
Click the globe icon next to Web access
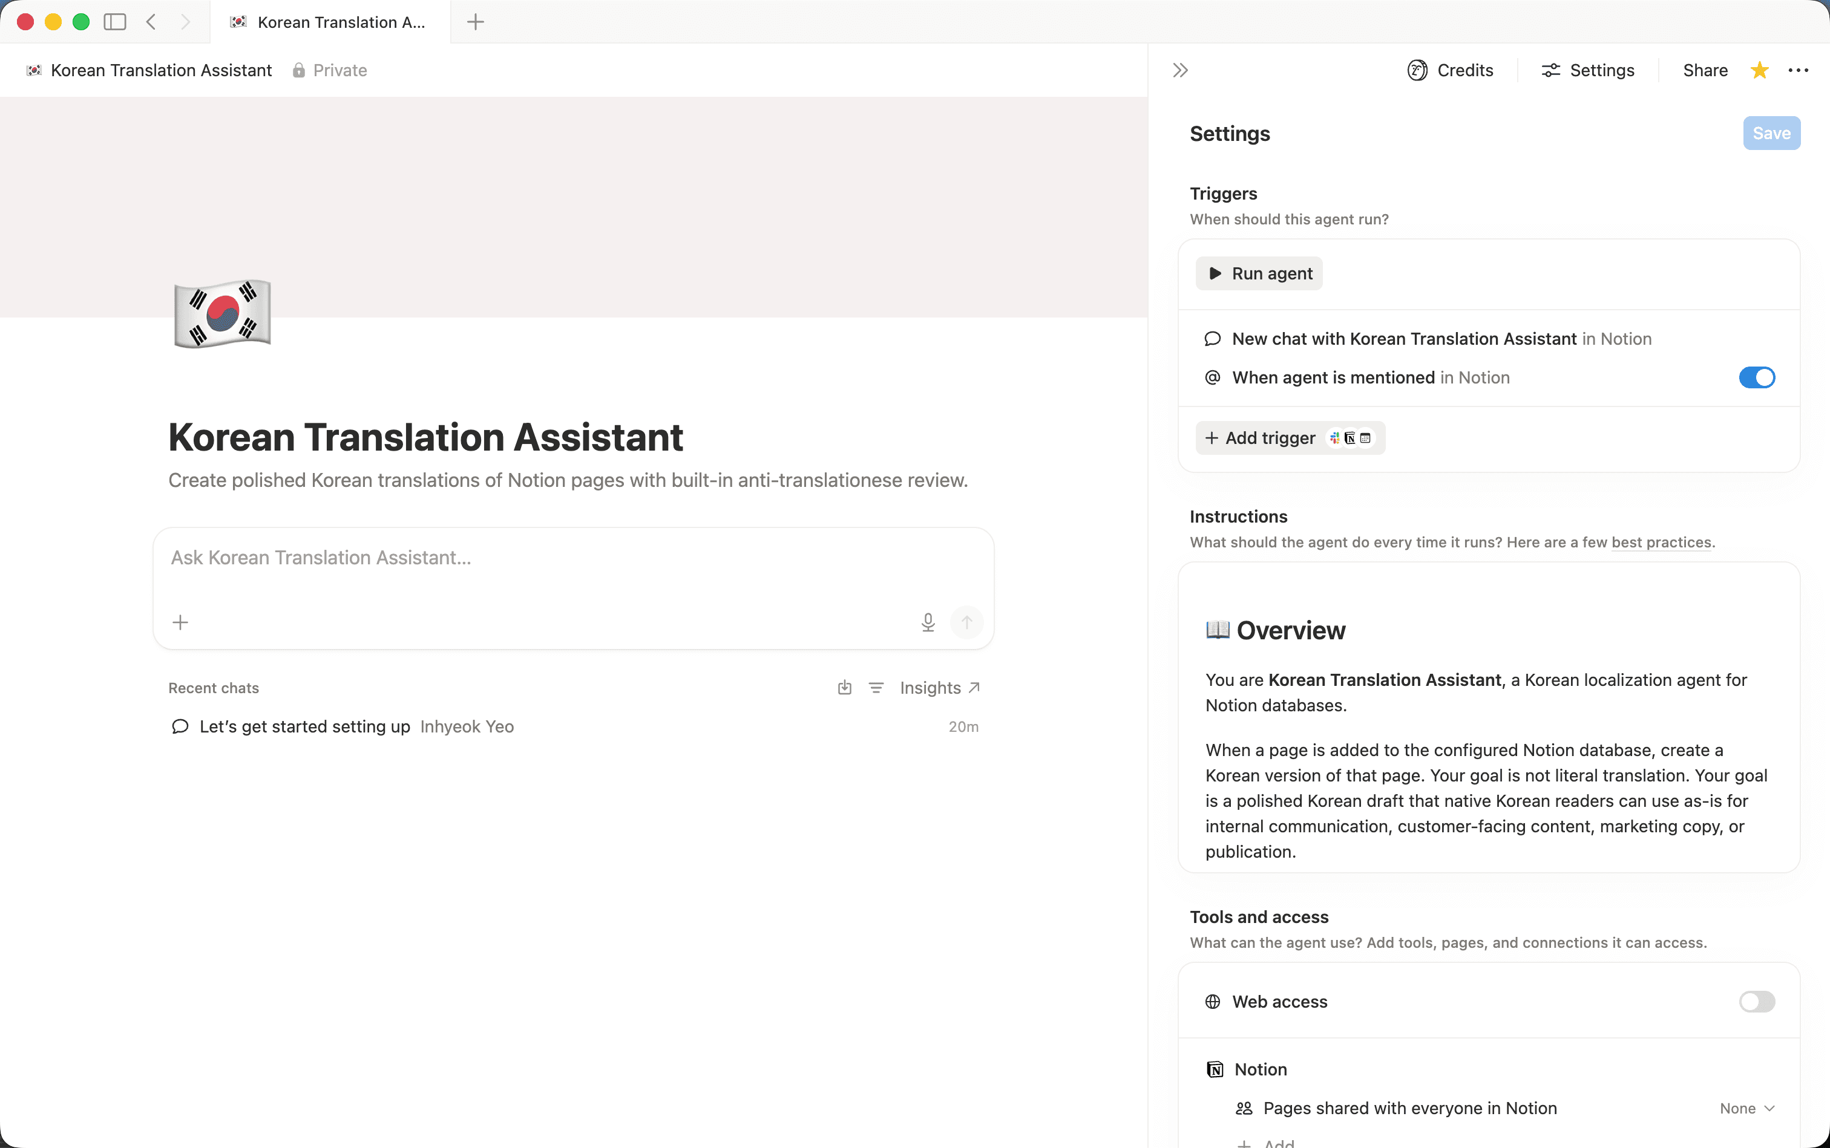coord(1212,1002)
